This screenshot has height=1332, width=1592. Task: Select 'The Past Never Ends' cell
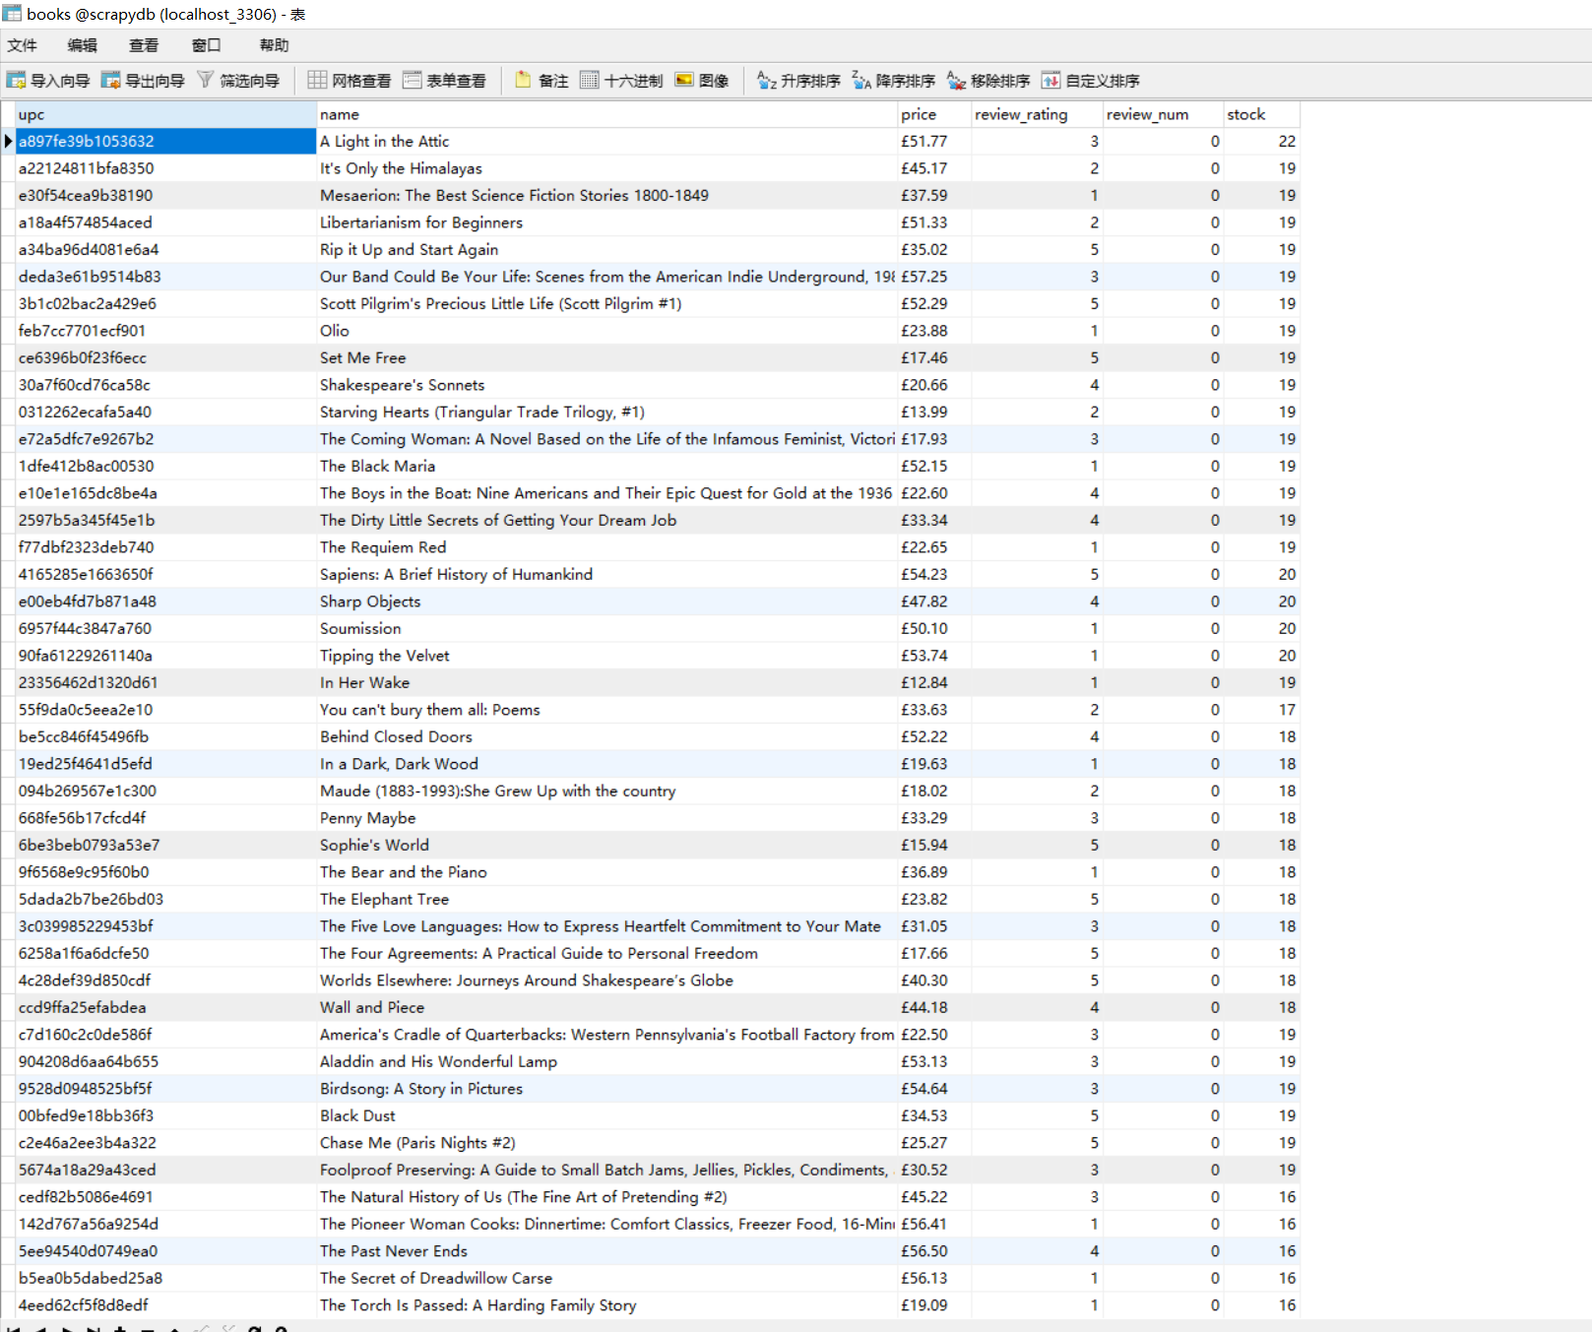tap(606, 1251)
